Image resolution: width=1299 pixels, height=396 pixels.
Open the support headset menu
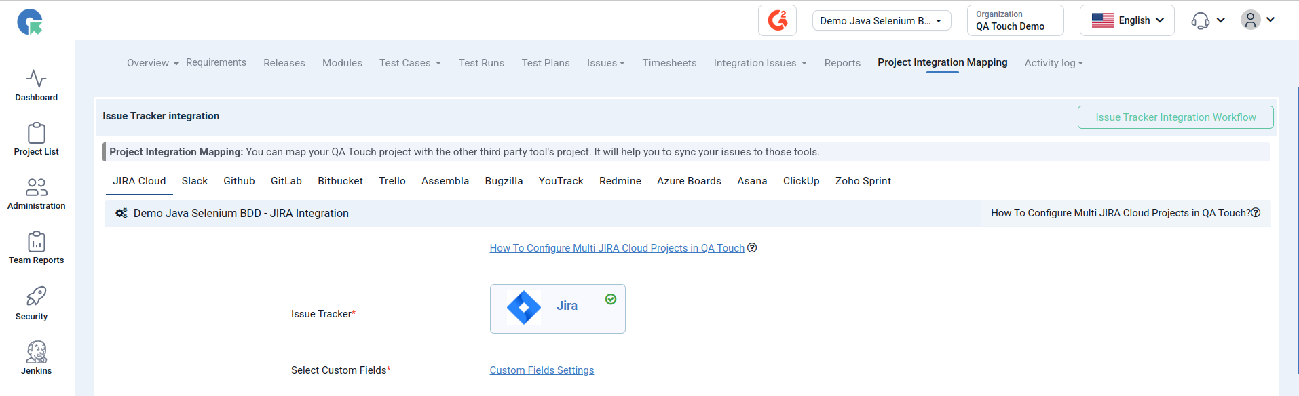1207,20
